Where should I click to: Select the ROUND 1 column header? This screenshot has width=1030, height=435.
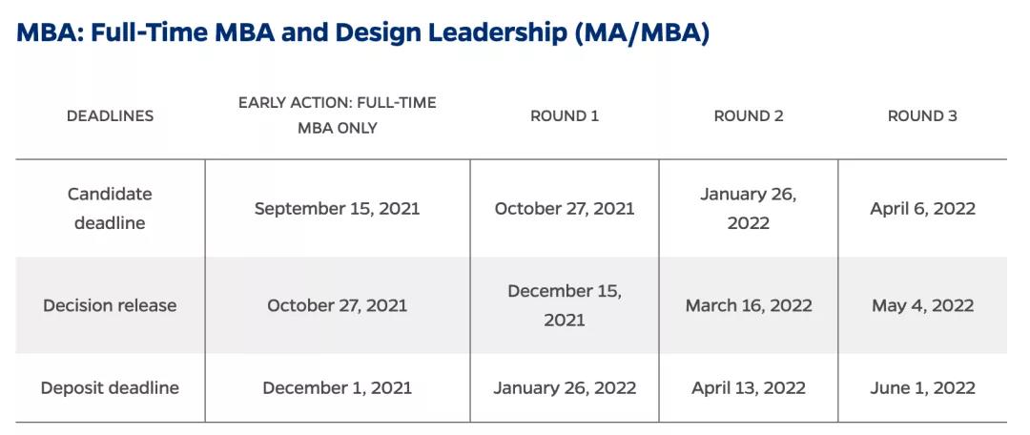point(565,115)
